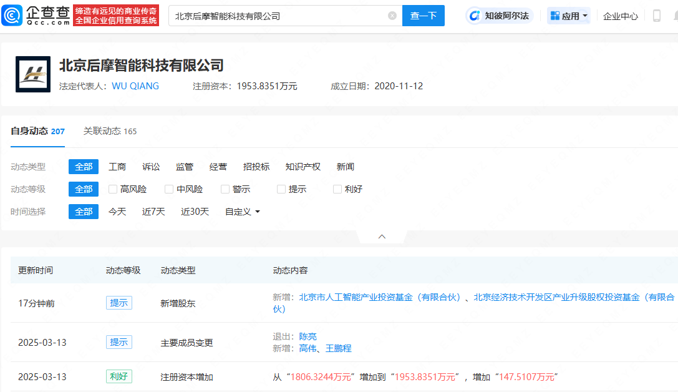Open the 企业中心 link
The image size is (678, 392).
tap(621, 16)
